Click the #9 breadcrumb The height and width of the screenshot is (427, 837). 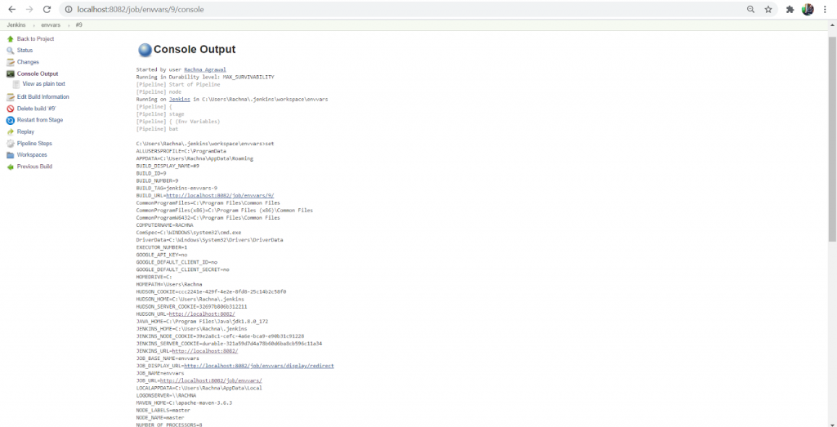click(x=79, y=25)
